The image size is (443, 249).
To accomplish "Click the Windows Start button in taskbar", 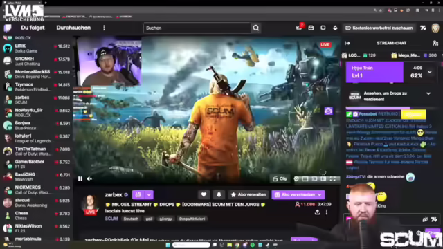I will (168, 245).
